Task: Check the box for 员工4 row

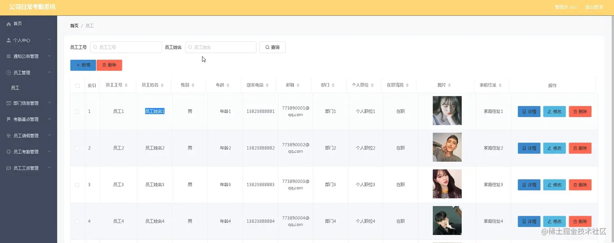Action: tap(77, 221)
